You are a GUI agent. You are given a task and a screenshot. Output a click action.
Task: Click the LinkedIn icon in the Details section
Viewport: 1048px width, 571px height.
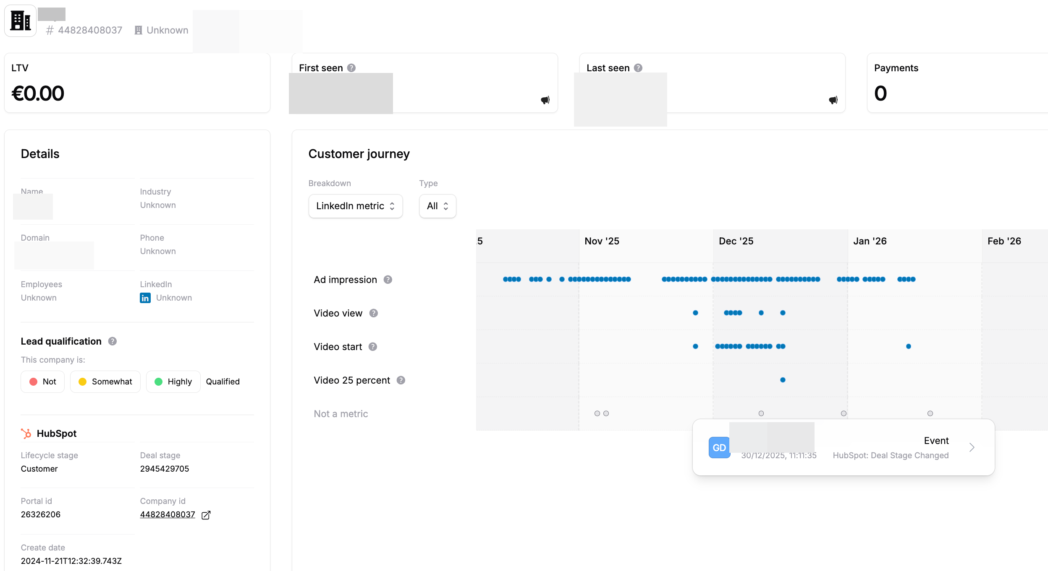point(145,298)
